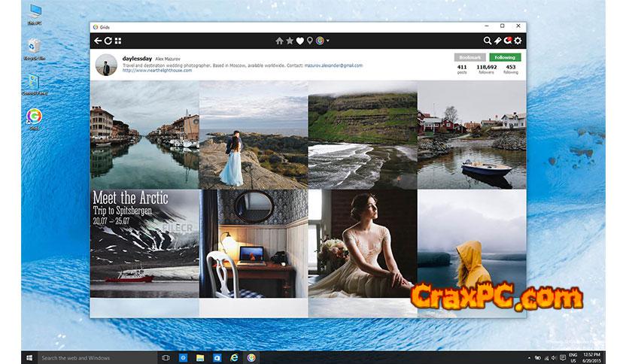629x364 pixels.
Task: Open liked posts with the heart icon
Action: click(299, 41)
